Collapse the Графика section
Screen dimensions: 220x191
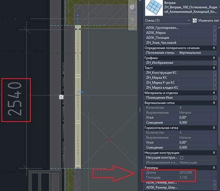coord(214,58)
